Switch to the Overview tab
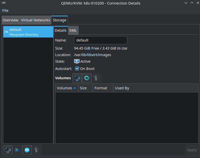The width and height of the screenshot is (200, 158). pos(11,20)
